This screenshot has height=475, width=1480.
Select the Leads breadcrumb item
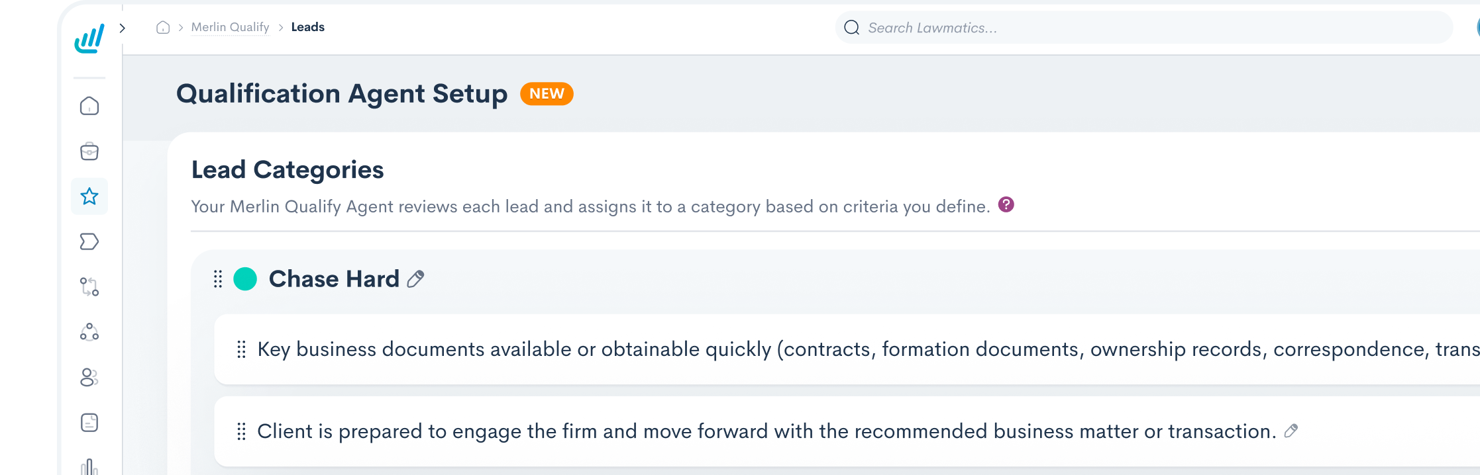(x=308, y=27)
